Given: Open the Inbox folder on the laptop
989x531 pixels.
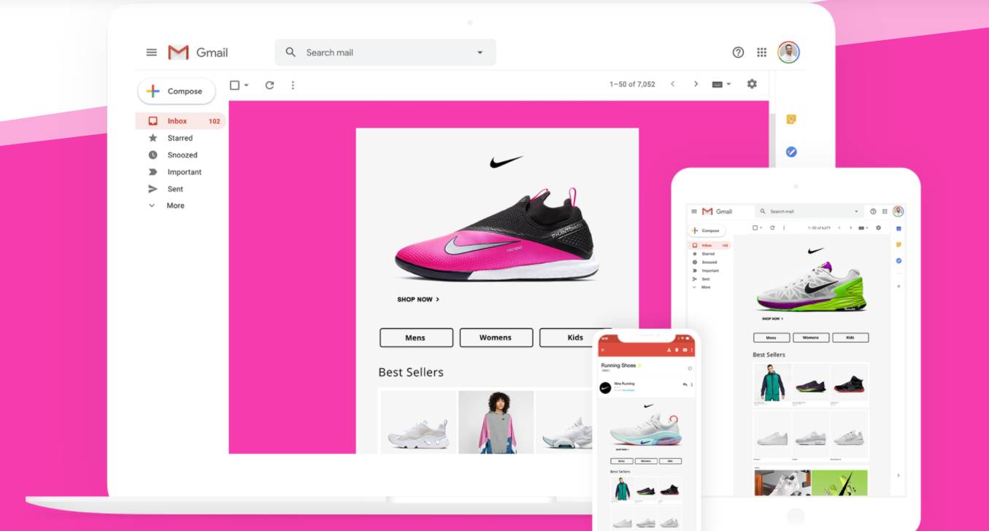Looking at the screenshot, I should [180, 121].
